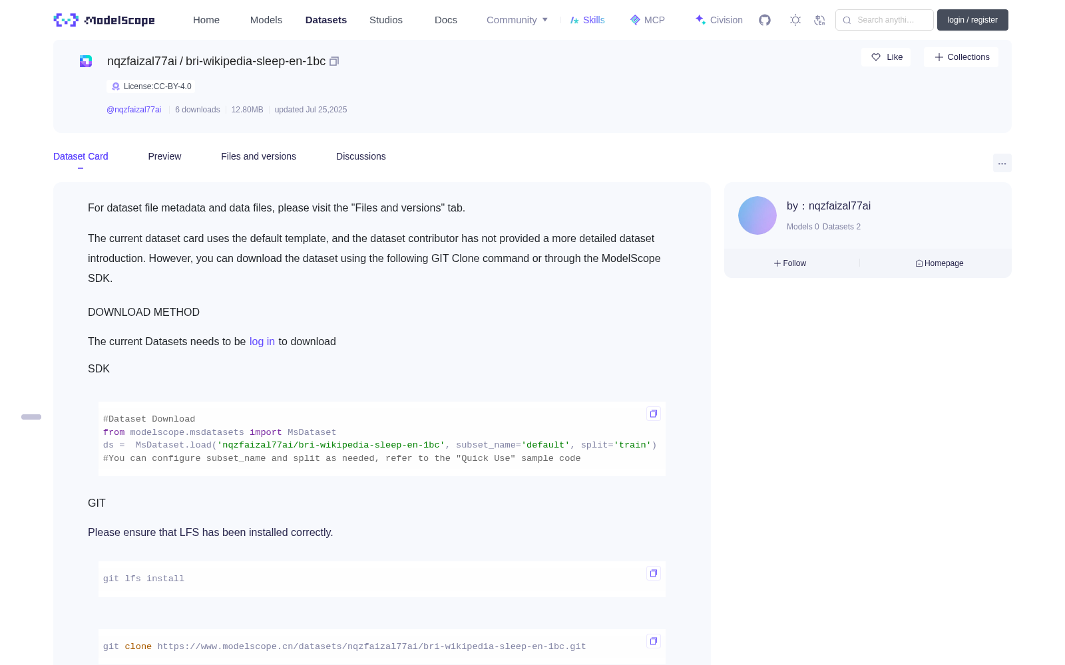Expand the Community dropdown menu

[x=517, y=20]
